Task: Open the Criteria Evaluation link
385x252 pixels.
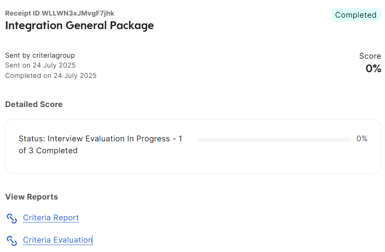Action: 58,240
